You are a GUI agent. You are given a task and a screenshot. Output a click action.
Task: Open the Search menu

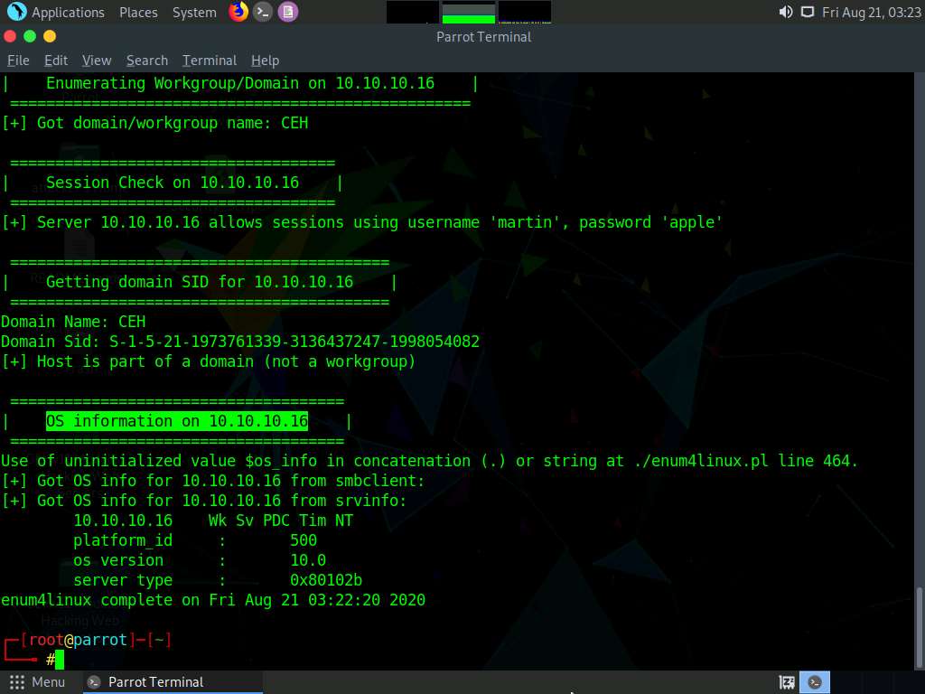(x=147, y=61)
